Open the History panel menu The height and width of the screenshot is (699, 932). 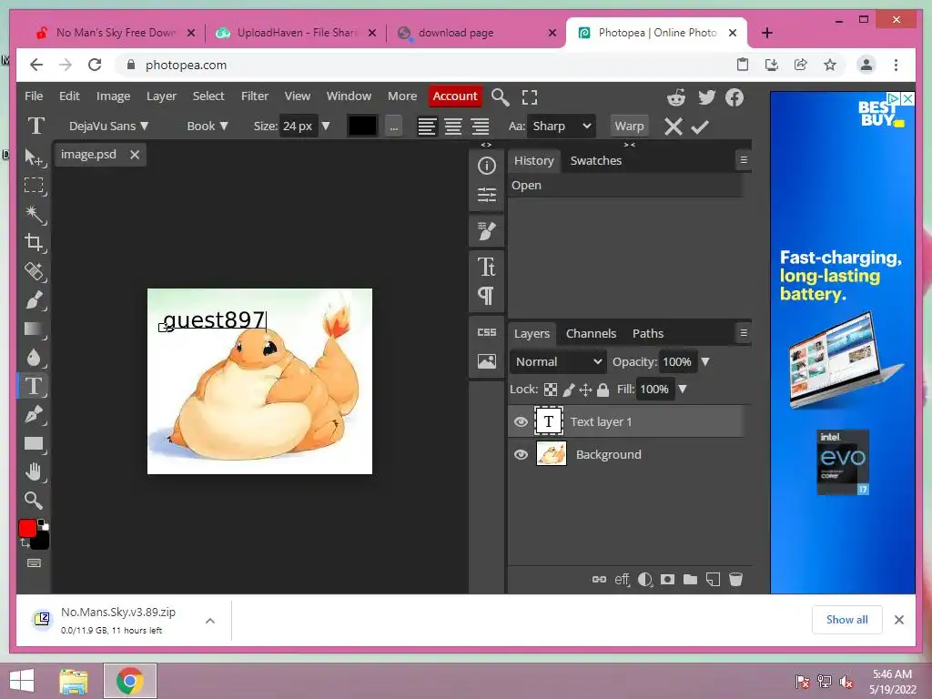743,160
